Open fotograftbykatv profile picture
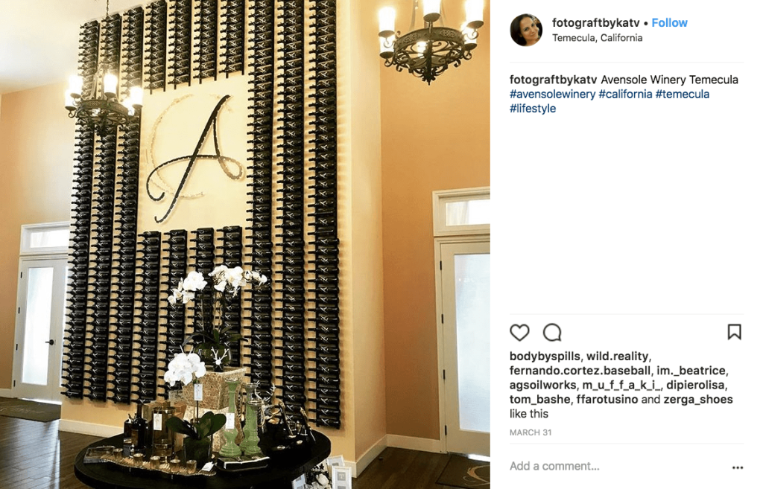The image size is (763, 489). click(526, 30)
